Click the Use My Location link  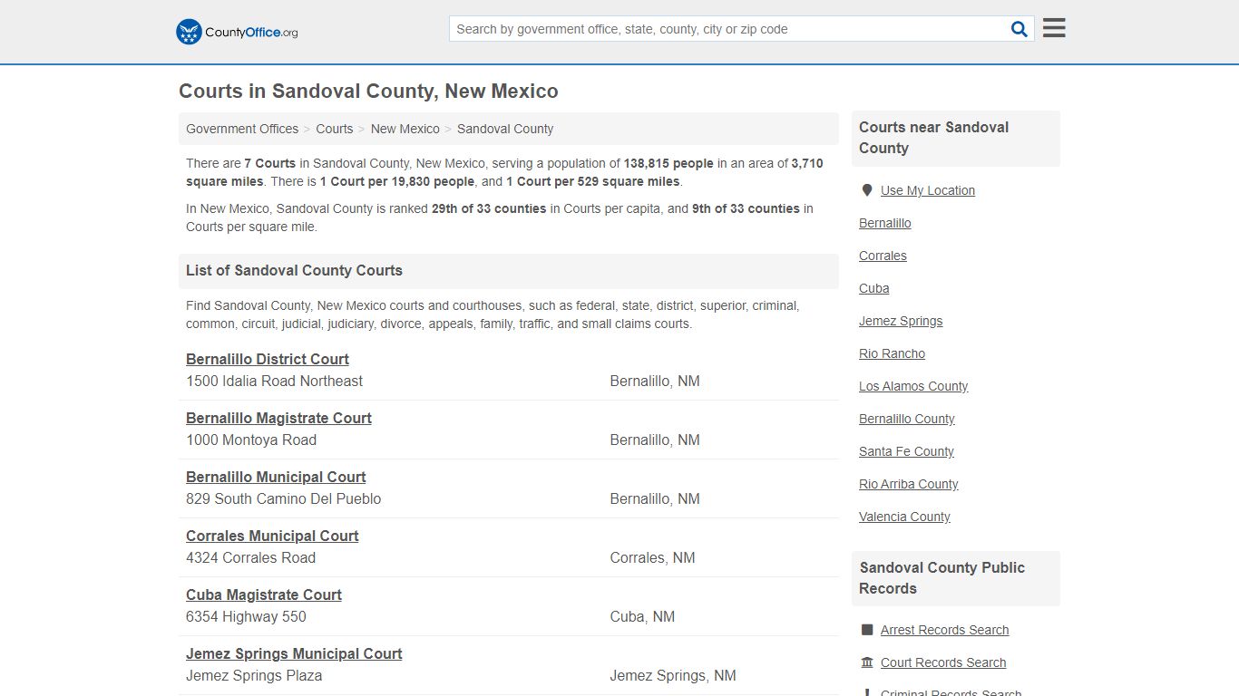tap(928, 190)
